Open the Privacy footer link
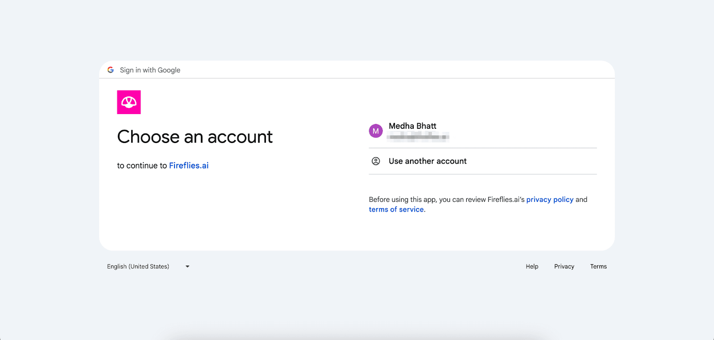 564,266
